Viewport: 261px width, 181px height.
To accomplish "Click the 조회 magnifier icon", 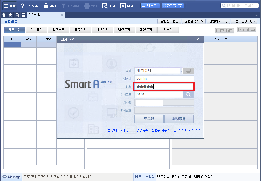I will [105, 6].
